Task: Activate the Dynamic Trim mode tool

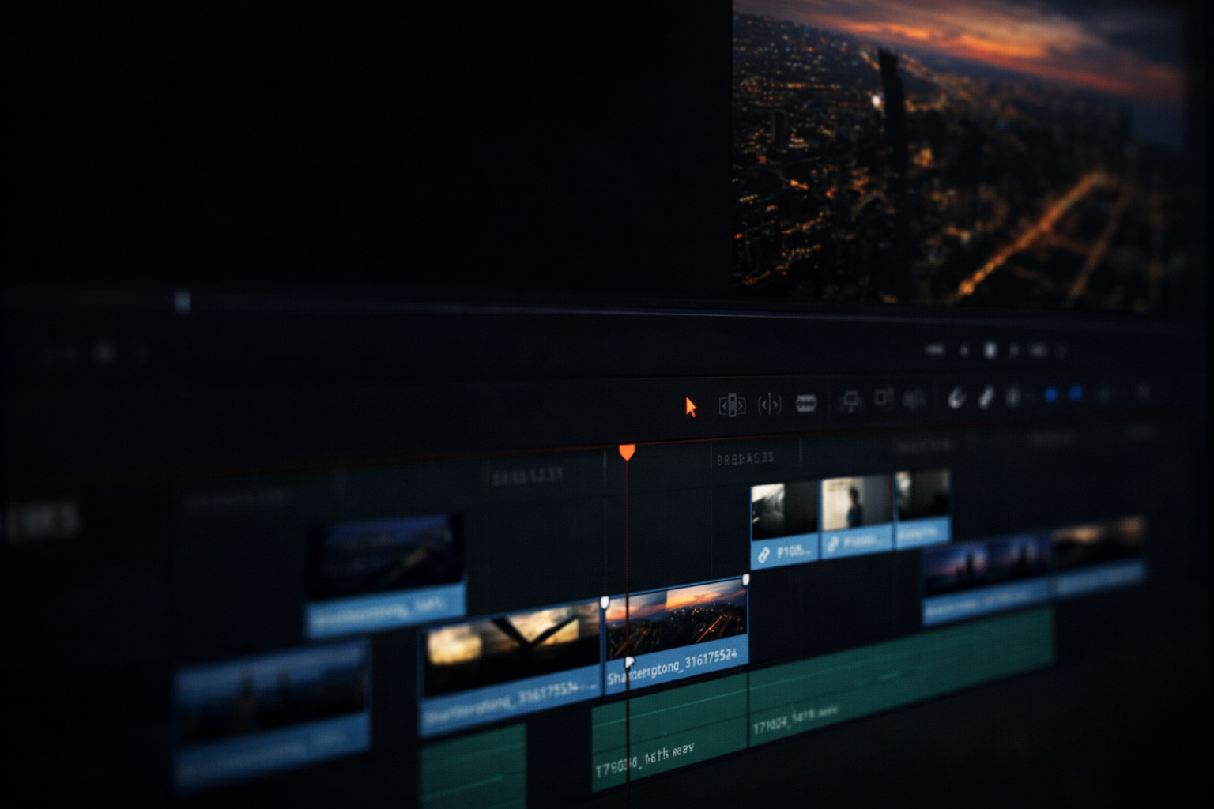Action: coord(769,404)
